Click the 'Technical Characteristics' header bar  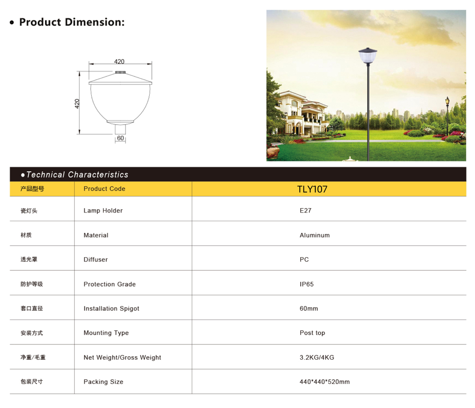point(238,174)
